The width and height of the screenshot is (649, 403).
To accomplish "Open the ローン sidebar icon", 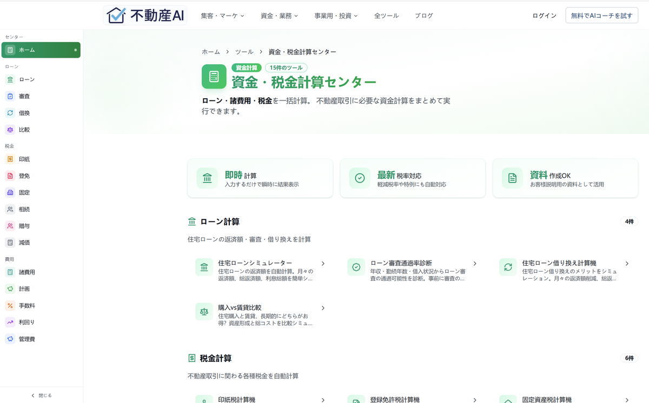I will [10, 79].
